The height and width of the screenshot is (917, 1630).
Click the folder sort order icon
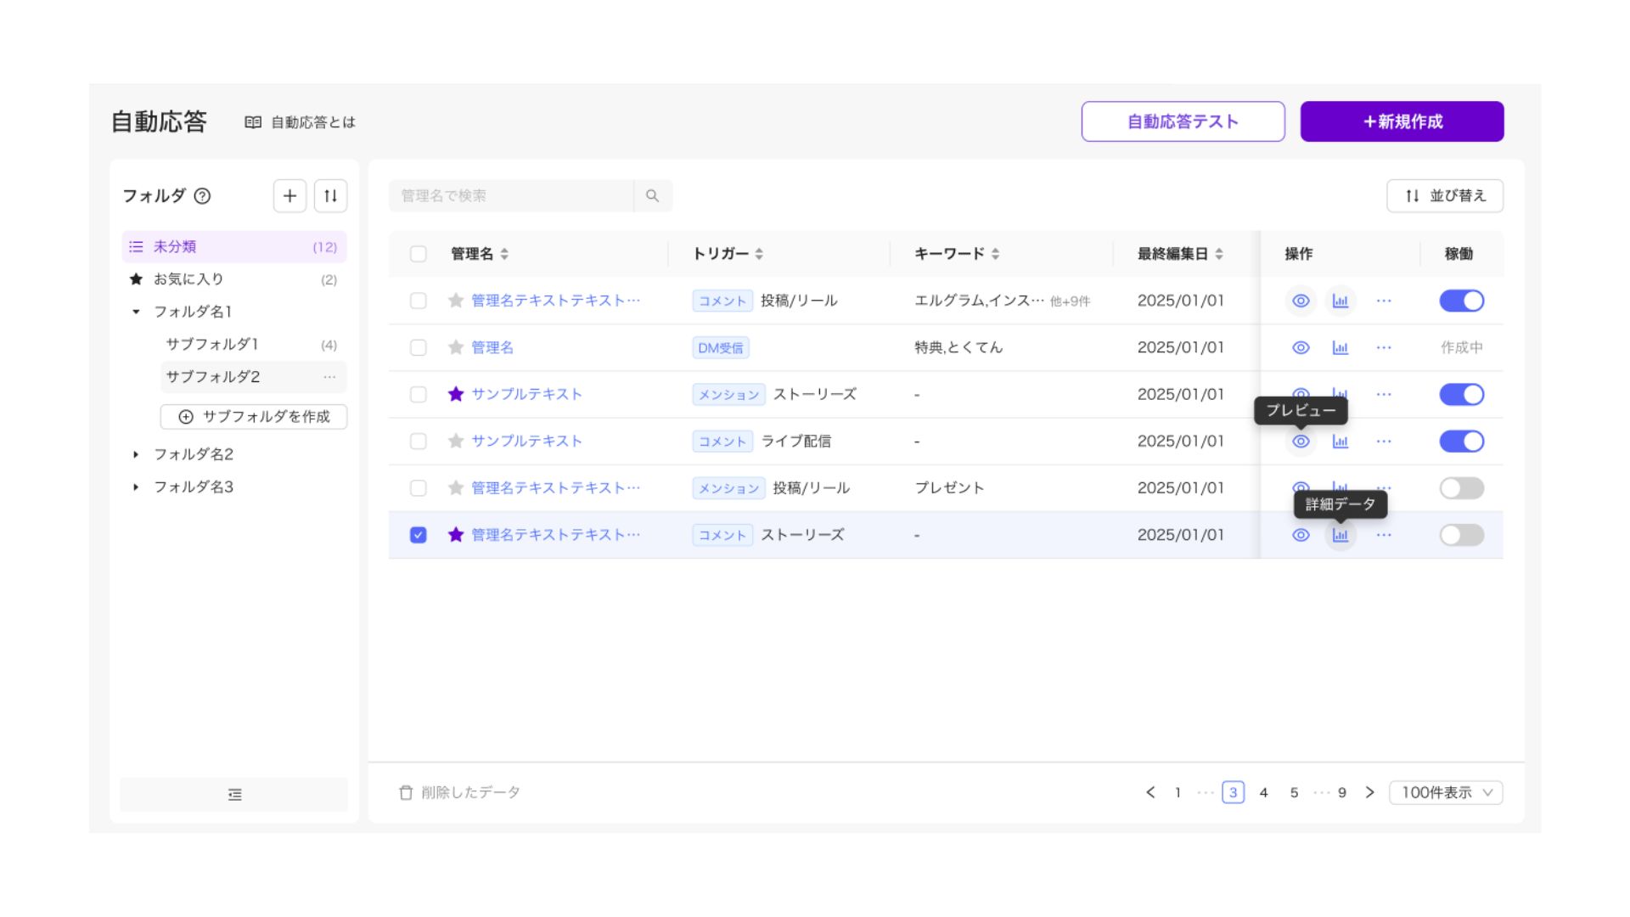click(x=330, y=196)
